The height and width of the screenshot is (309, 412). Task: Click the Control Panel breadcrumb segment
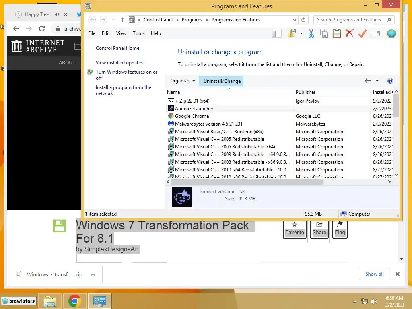pos(158,20)
